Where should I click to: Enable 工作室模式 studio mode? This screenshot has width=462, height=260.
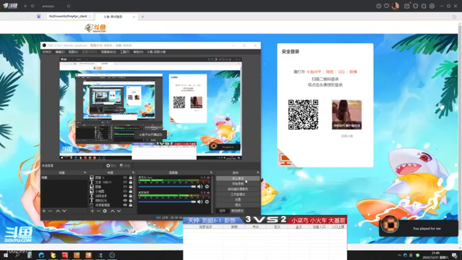coord(238,194)
